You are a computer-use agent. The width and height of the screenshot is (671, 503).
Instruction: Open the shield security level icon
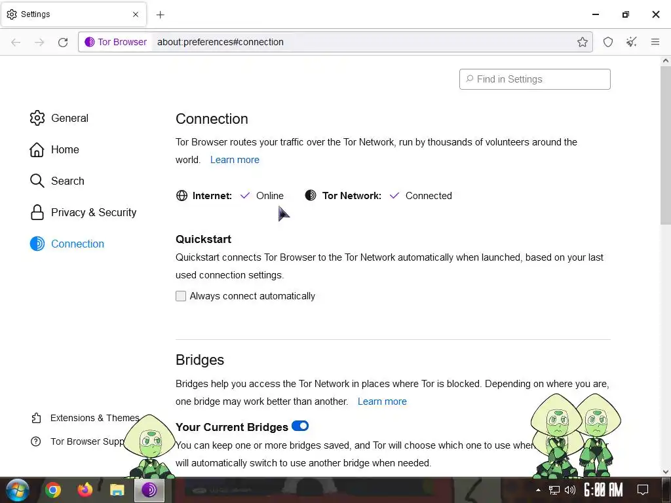tap(608, 42)
